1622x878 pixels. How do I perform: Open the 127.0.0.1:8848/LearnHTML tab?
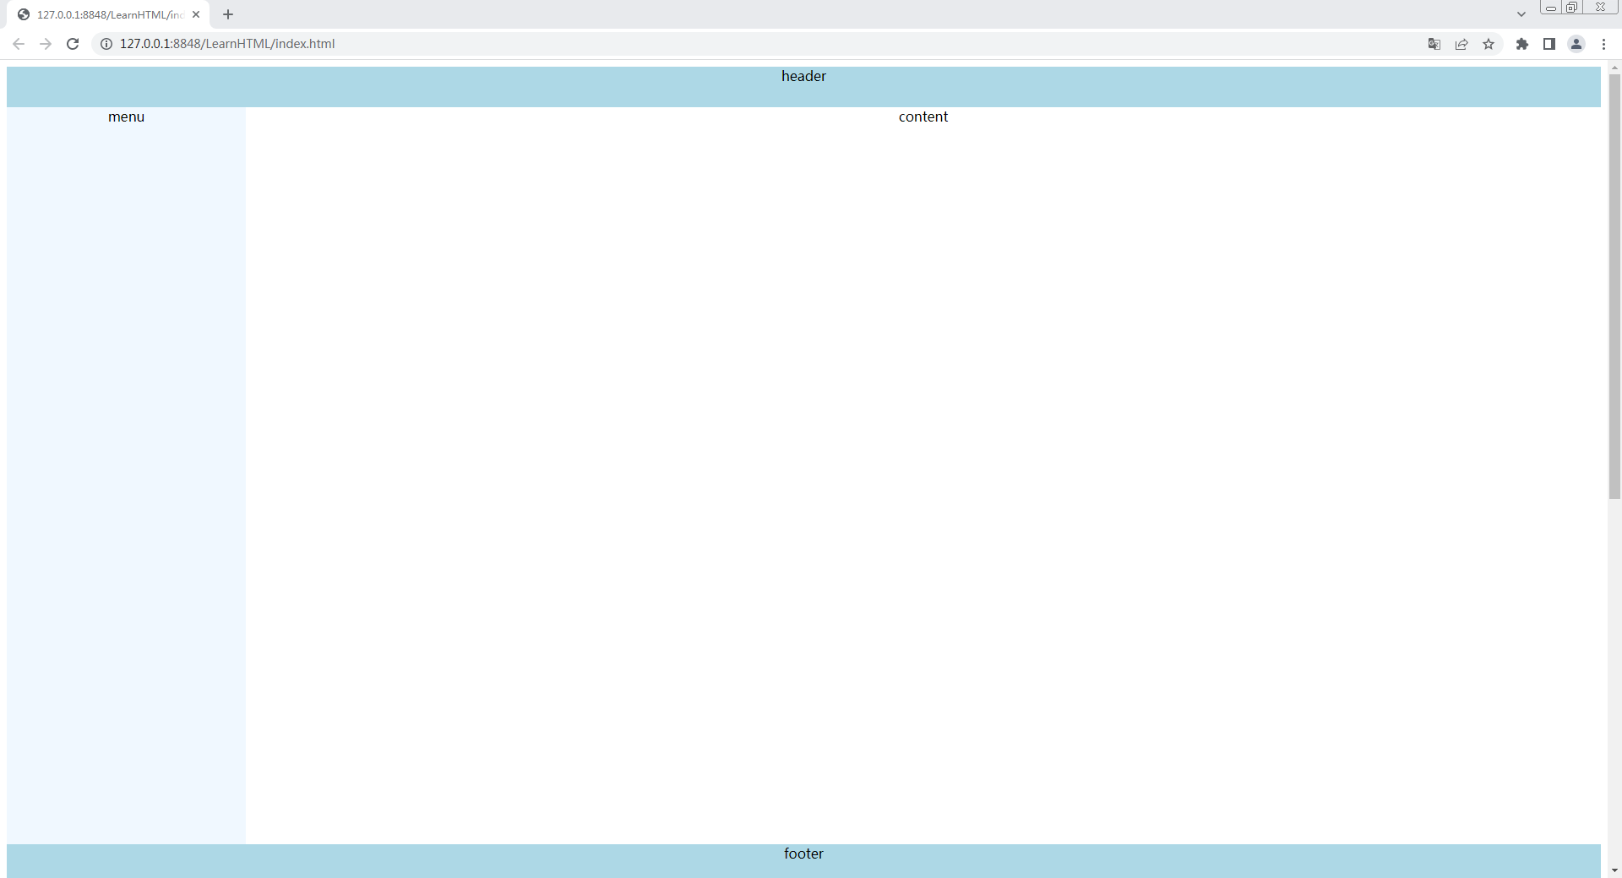[101, 14]
